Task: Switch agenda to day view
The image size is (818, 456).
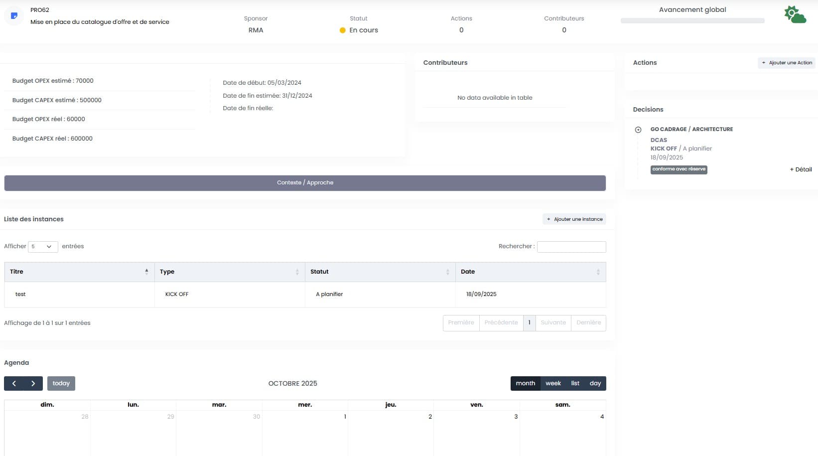Action: pos(595,383)
